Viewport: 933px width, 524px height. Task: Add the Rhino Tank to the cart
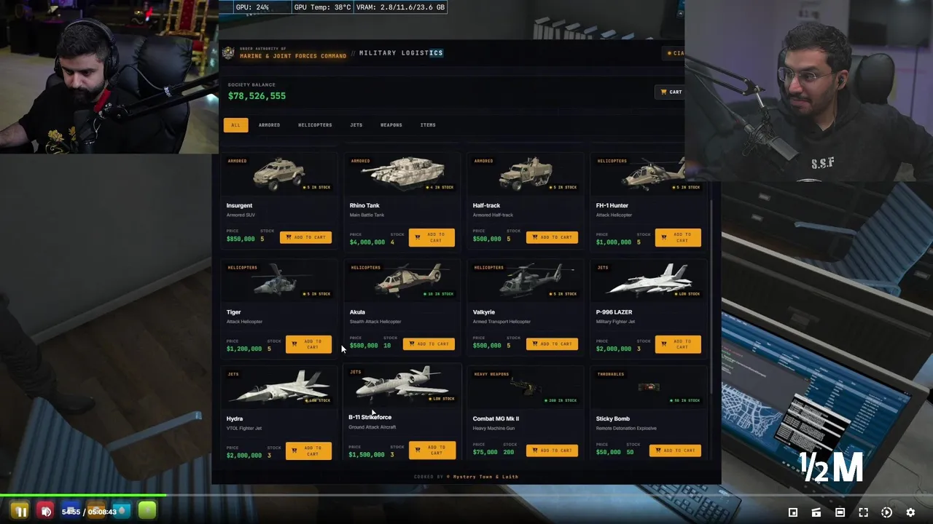432,238
